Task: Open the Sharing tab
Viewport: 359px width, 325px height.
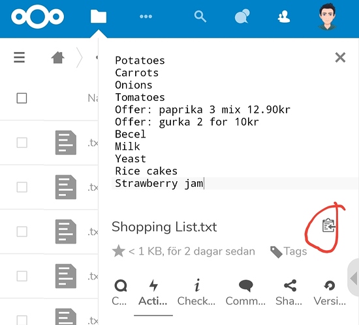Action: click(289, 293)
